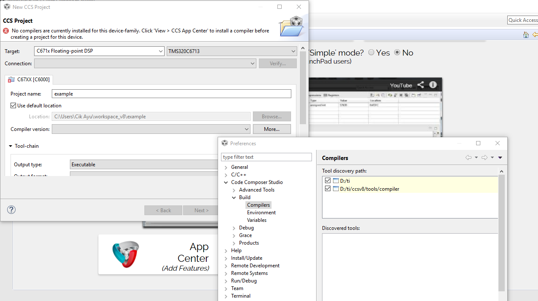The width and height of the screenshot is (538, 301).
Task: Expand the C/C++ preferences node
Action: pos(226,175)
